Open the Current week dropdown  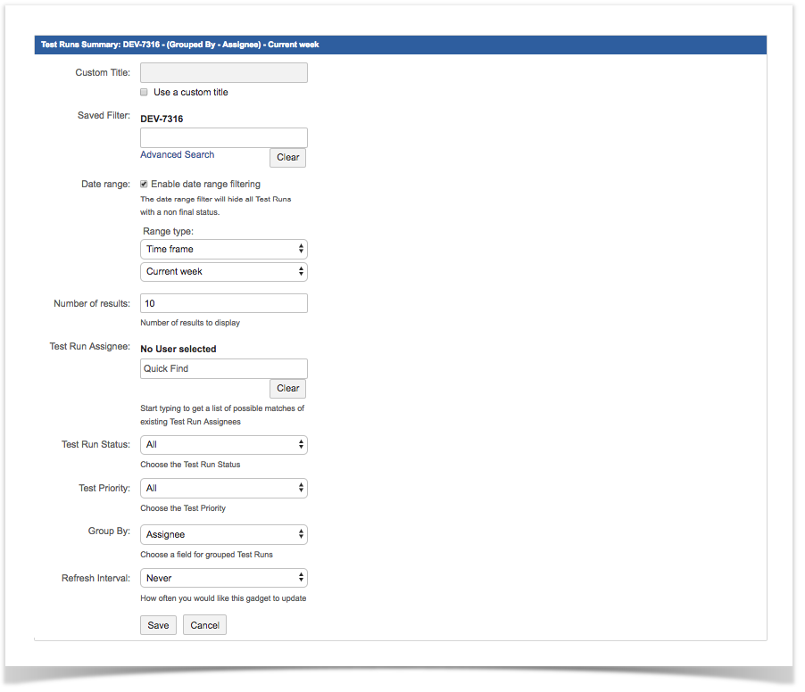click(x=224, y=272)
